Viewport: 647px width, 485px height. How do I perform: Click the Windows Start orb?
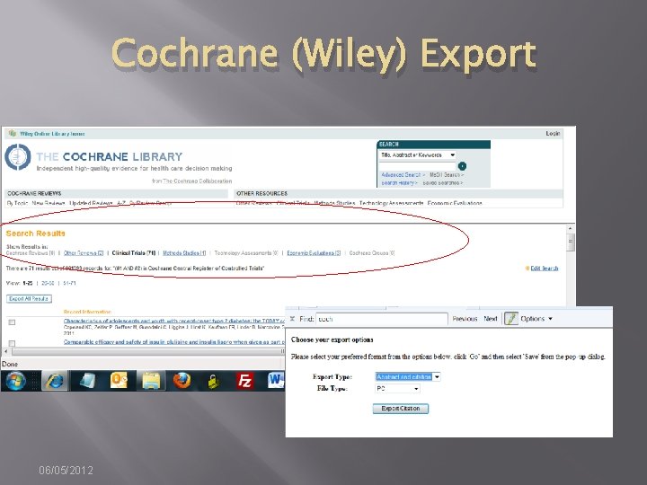pos(15,381)
